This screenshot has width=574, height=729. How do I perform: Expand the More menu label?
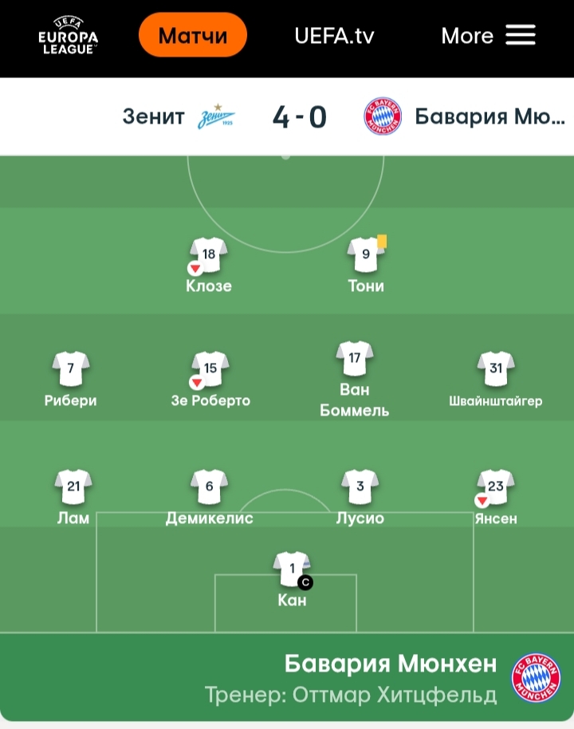[467, 36]
